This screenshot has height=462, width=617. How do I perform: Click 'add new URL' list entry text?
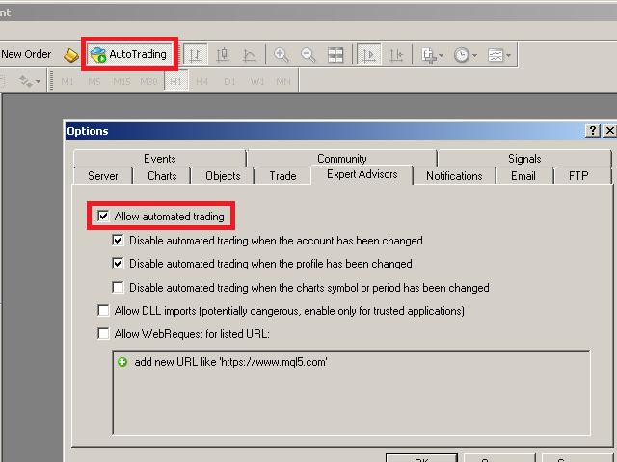pos(230,362)
